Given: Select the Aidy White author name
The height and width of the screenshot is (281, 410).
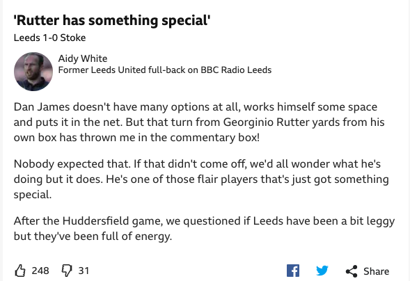Looking at the screenshot, I should [x=83, y=58].
